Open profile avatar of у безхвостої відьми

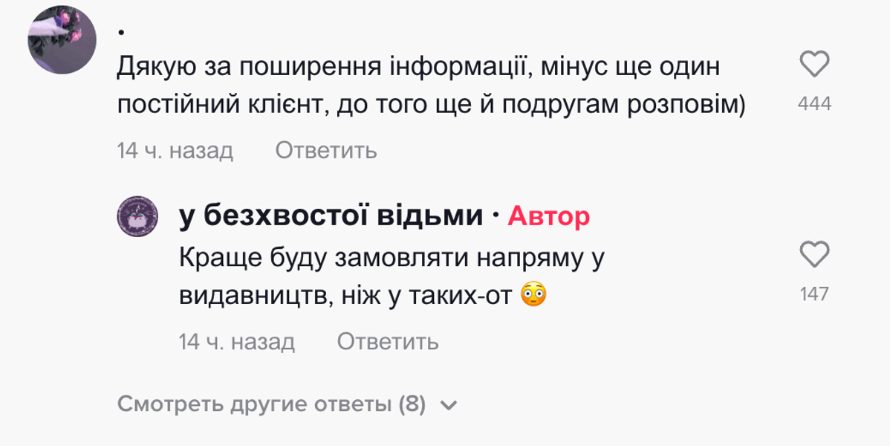point(138,218)
